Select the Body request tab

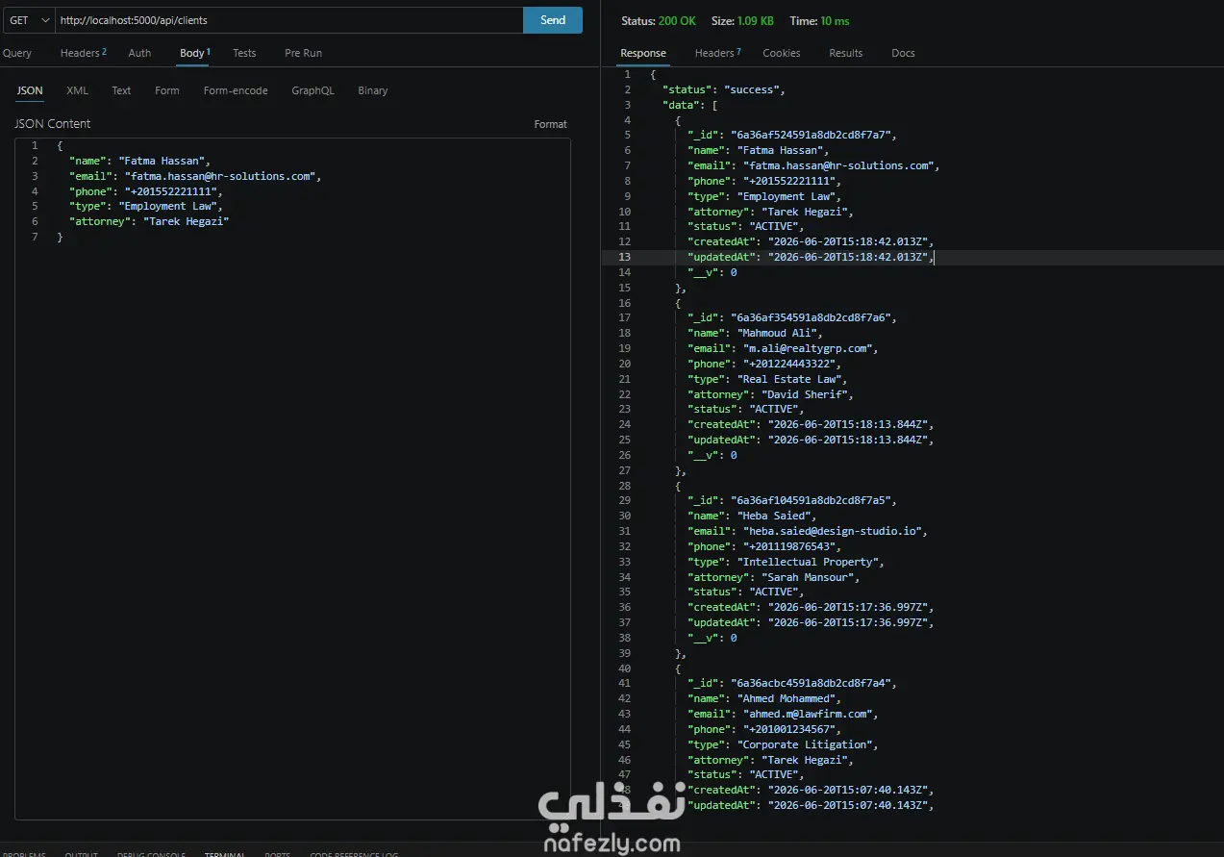pyautogui.click(x=195, y=53)
